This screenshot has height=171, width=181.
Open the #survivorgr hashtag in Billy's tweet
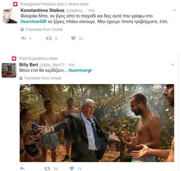coord(80,70)
